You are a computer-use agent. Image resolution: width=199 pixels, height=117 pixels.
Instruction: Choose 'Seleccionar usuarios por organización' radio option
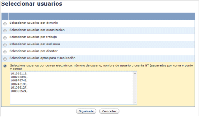pyautogui.click(x=5, y=31)
